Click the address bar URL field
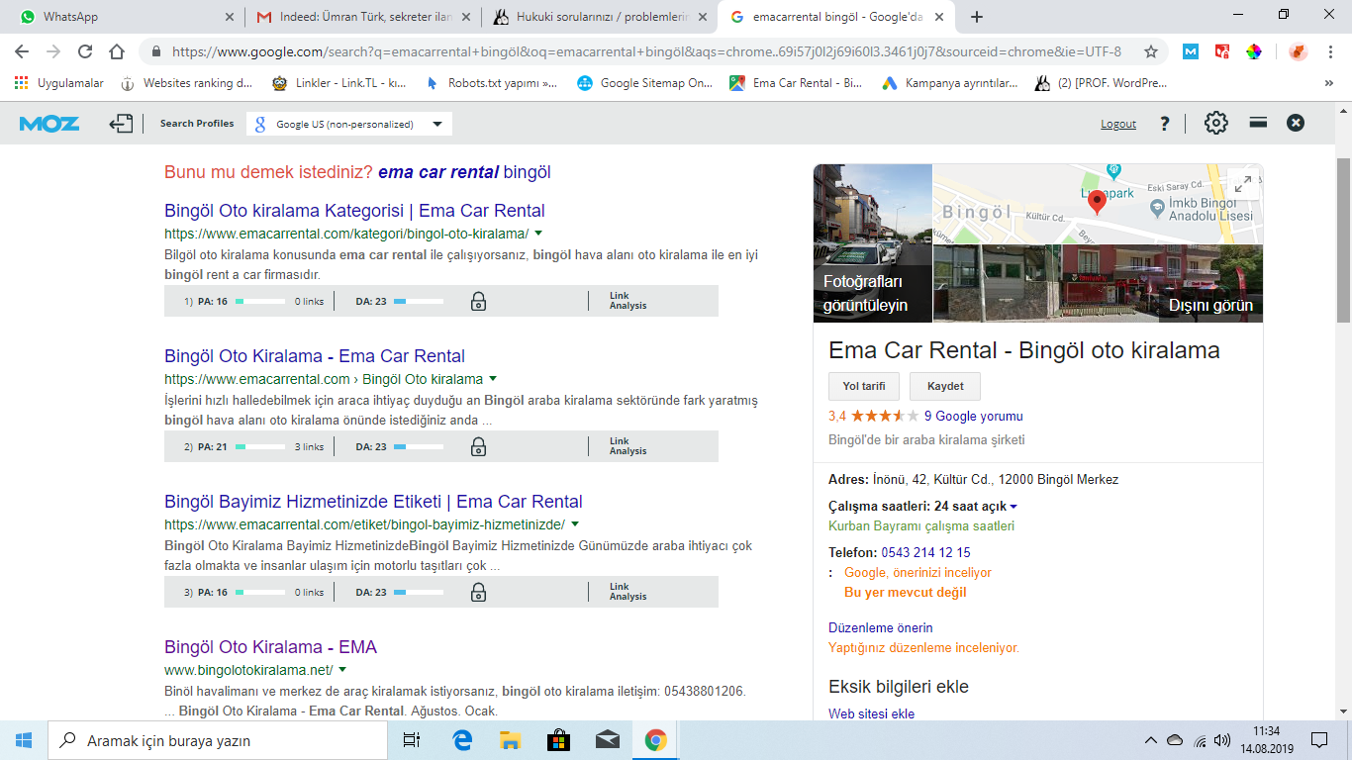1352x760 pixels. [645, 51]
